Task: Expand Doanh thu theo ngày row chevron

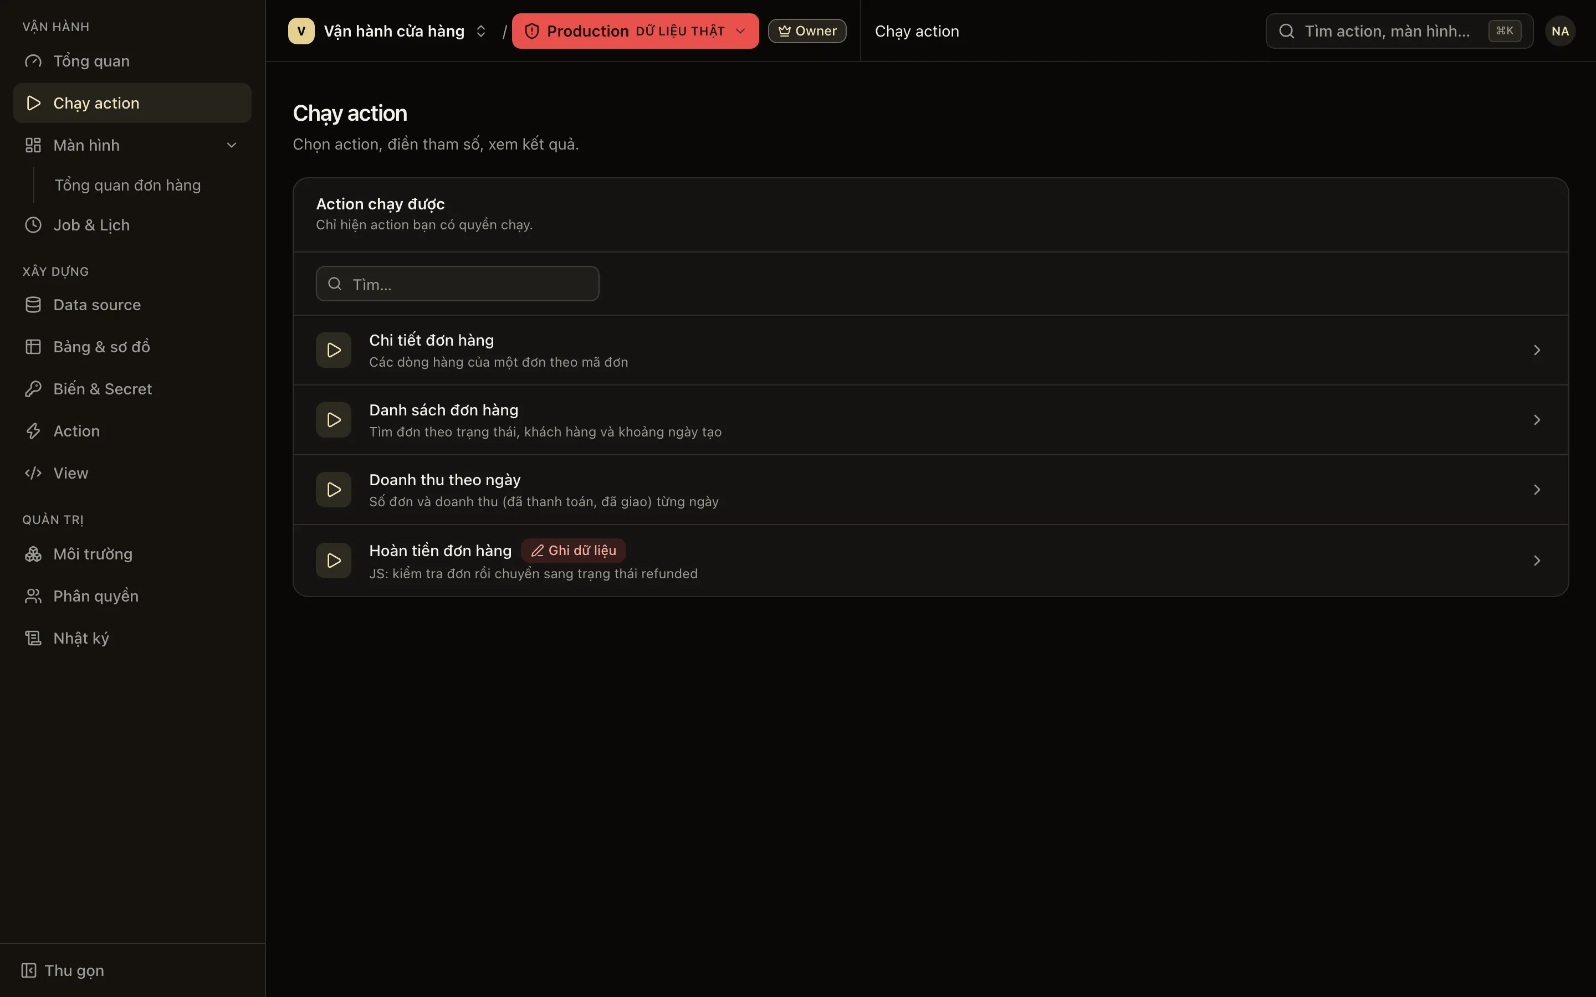Action: point(1537,490)
